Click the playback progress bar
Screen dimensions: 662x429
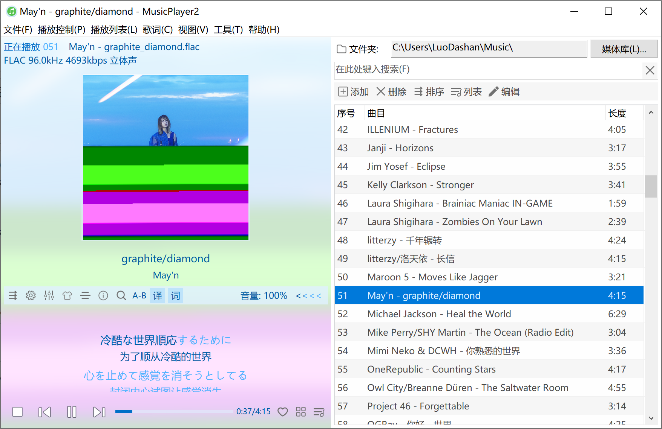point(174,412)
